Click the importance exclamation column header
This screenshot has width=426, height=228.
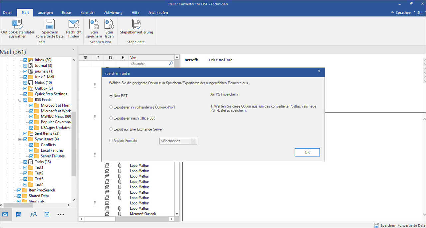coord(98,58)
